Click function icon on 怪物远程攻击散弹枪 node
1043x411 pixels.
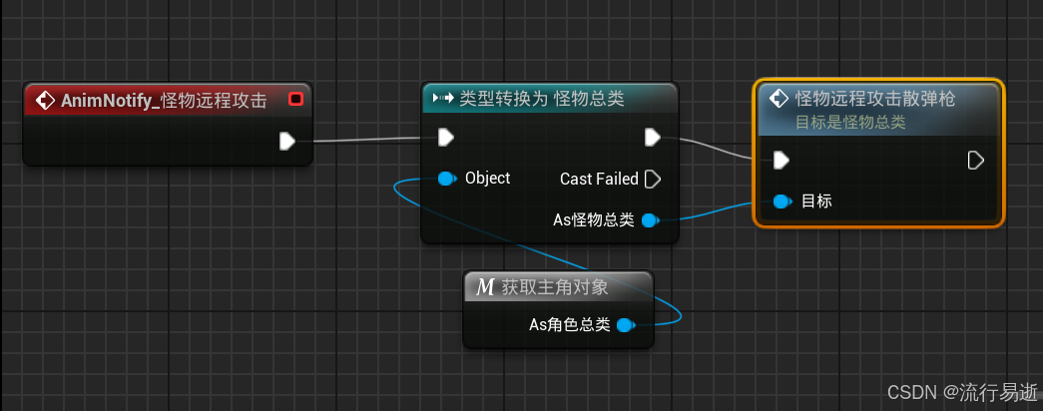pos(779,99)
